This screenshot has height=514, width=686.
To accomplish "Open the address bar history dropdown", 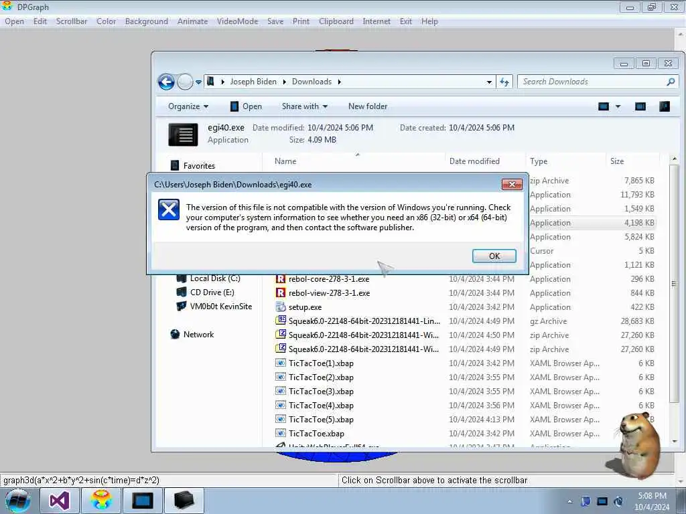I will [x=489, y=82].
